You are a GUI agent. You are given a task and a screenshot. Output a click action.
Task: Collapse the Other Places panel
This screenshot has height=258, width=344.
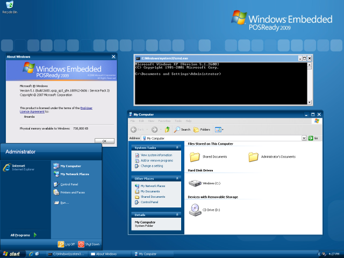177,178
